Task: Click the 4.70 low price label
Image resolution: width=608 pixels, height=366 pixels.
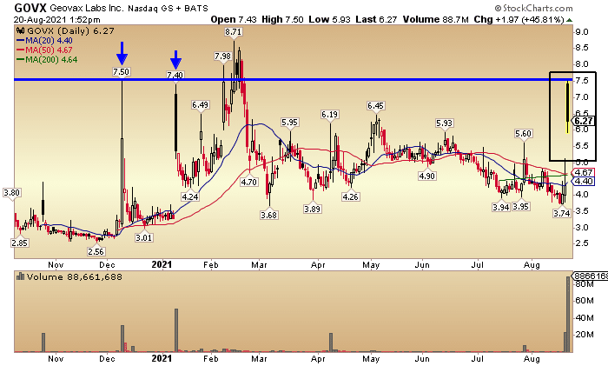Action: [x=248, y=182]
